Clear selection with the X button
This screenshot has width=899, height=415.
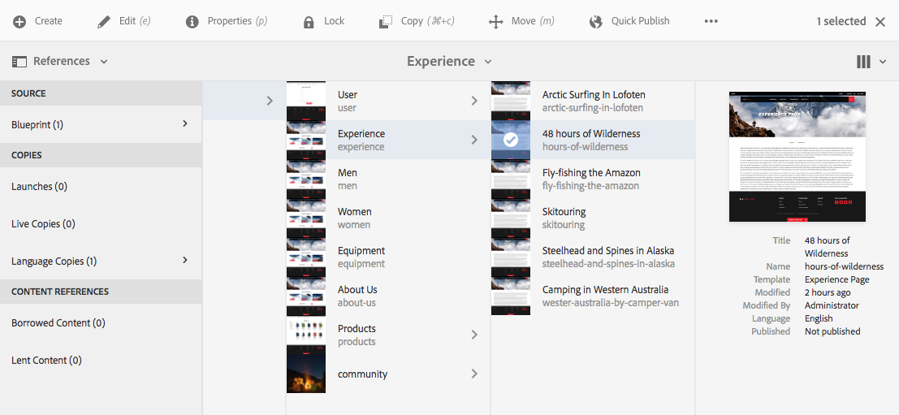880,22
